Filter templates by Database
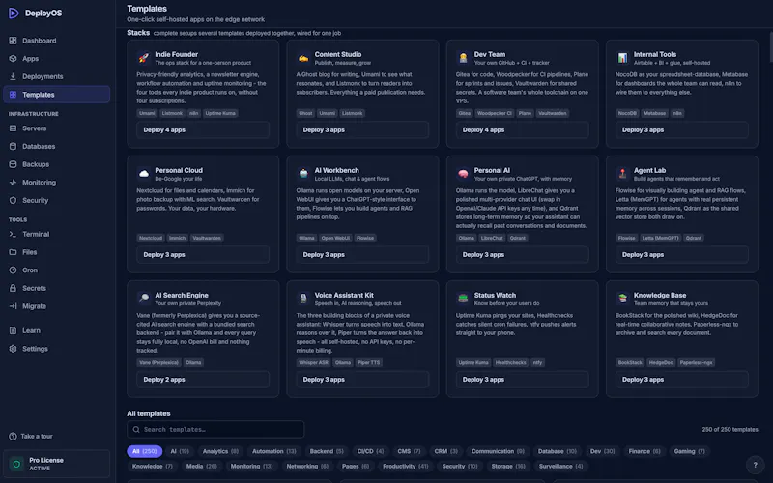773x483 pixels. (x=558, y=451)
